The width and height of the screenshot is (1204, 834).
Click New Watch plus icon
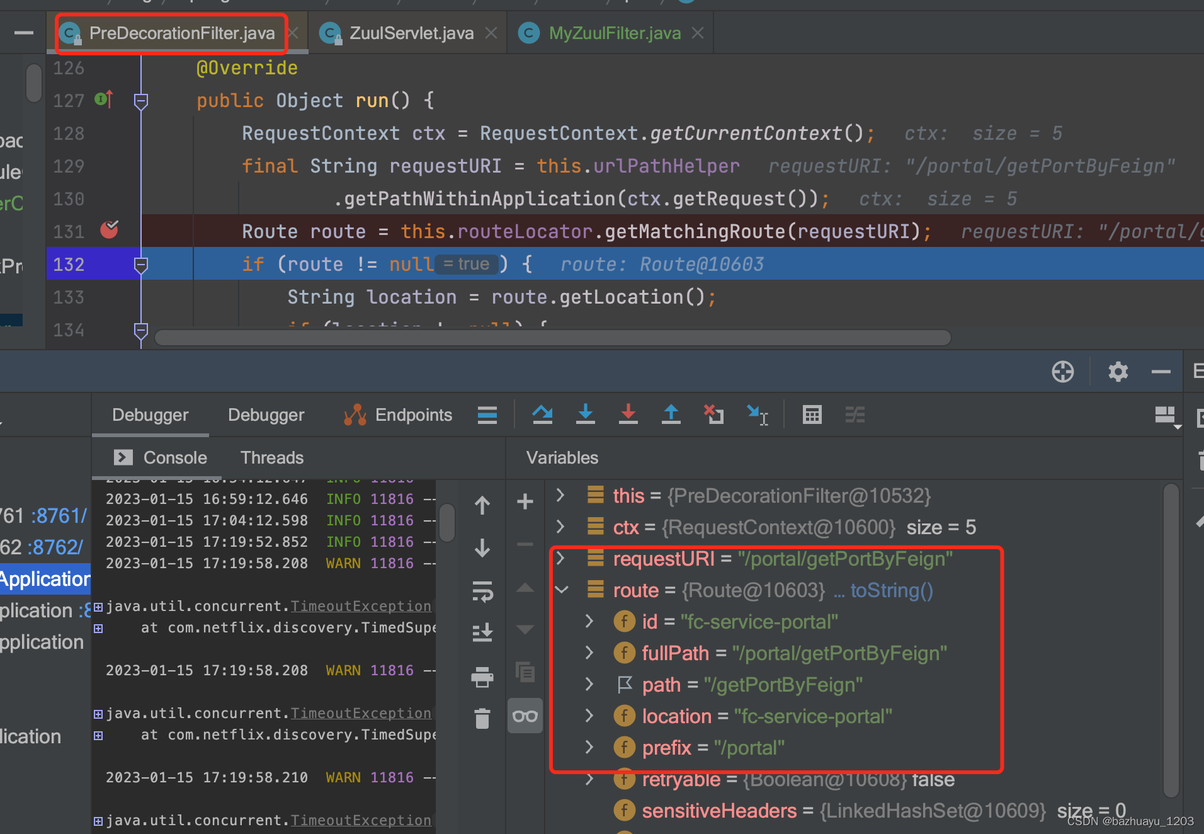[525, 501]
